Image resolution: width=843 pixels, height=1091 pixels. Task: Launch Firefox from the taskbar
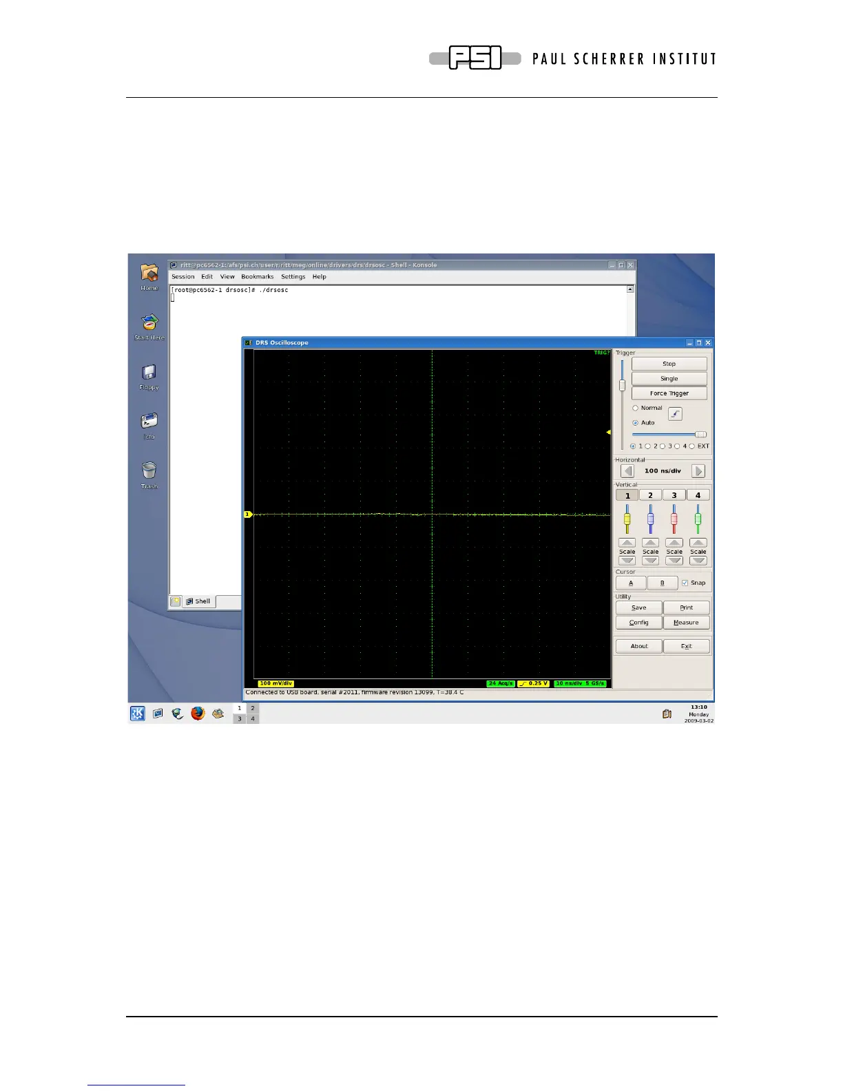click(x=198, y=714)
